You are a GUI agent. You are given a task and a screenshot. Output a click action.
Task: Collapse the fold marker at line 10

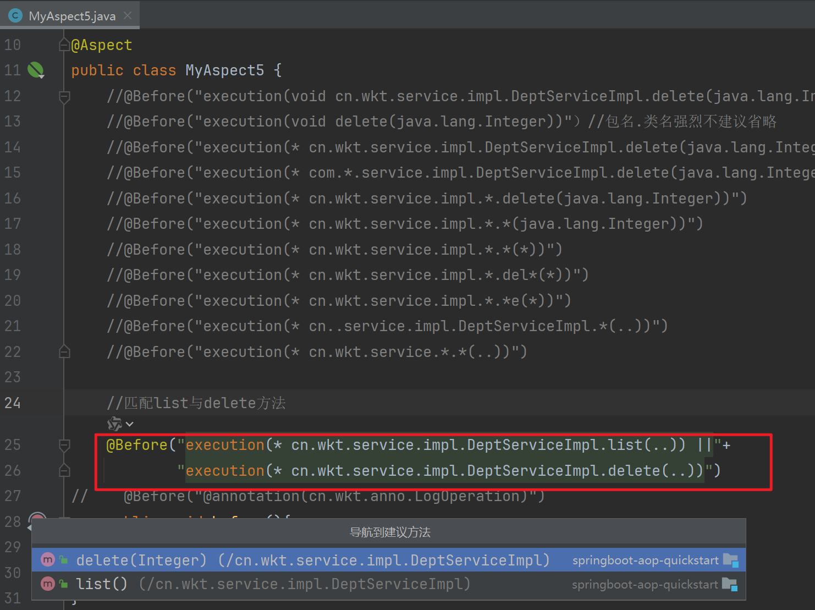64,45
